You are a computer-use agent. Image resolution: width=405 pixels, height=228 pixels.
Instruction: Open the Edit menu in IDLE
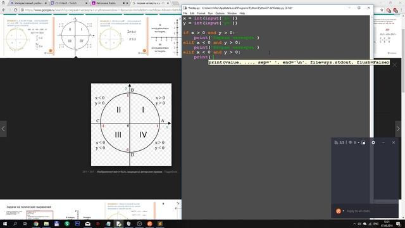coord(192,13)
